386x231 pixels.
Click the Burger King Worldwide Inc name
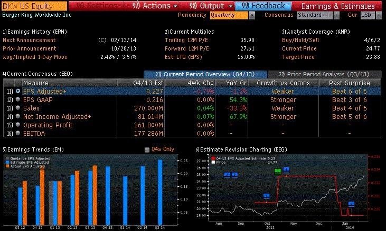click(37, 15)
